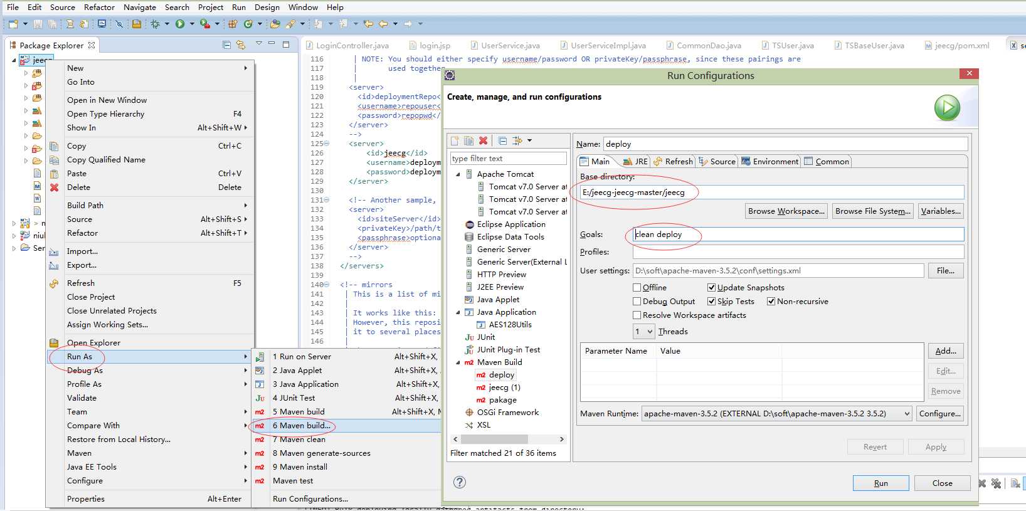Close the Package Explorer view tab X

coord(92,45)
